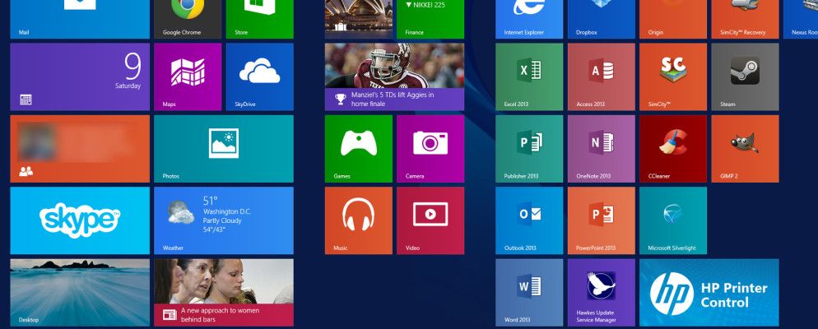Launch Access 2013 tile
Image resolution: width=818 pixels, height=329 pixels.
(x=602, y=76)
